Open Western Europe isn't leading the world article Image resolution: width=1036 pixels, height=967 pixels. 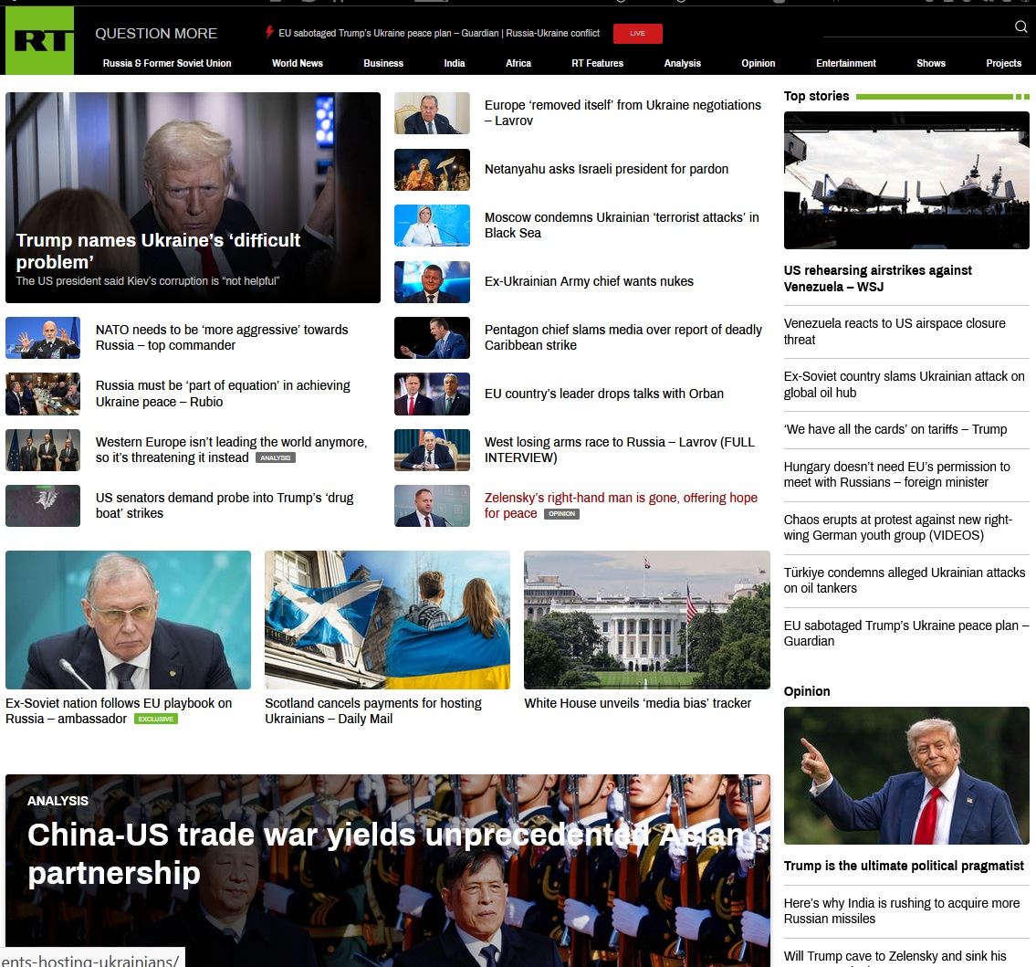point(231,449)
